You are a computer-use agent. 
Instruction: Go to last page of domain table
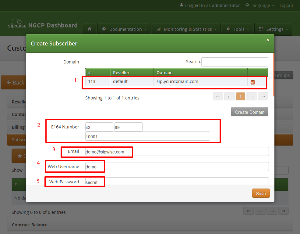pos(263,96)
